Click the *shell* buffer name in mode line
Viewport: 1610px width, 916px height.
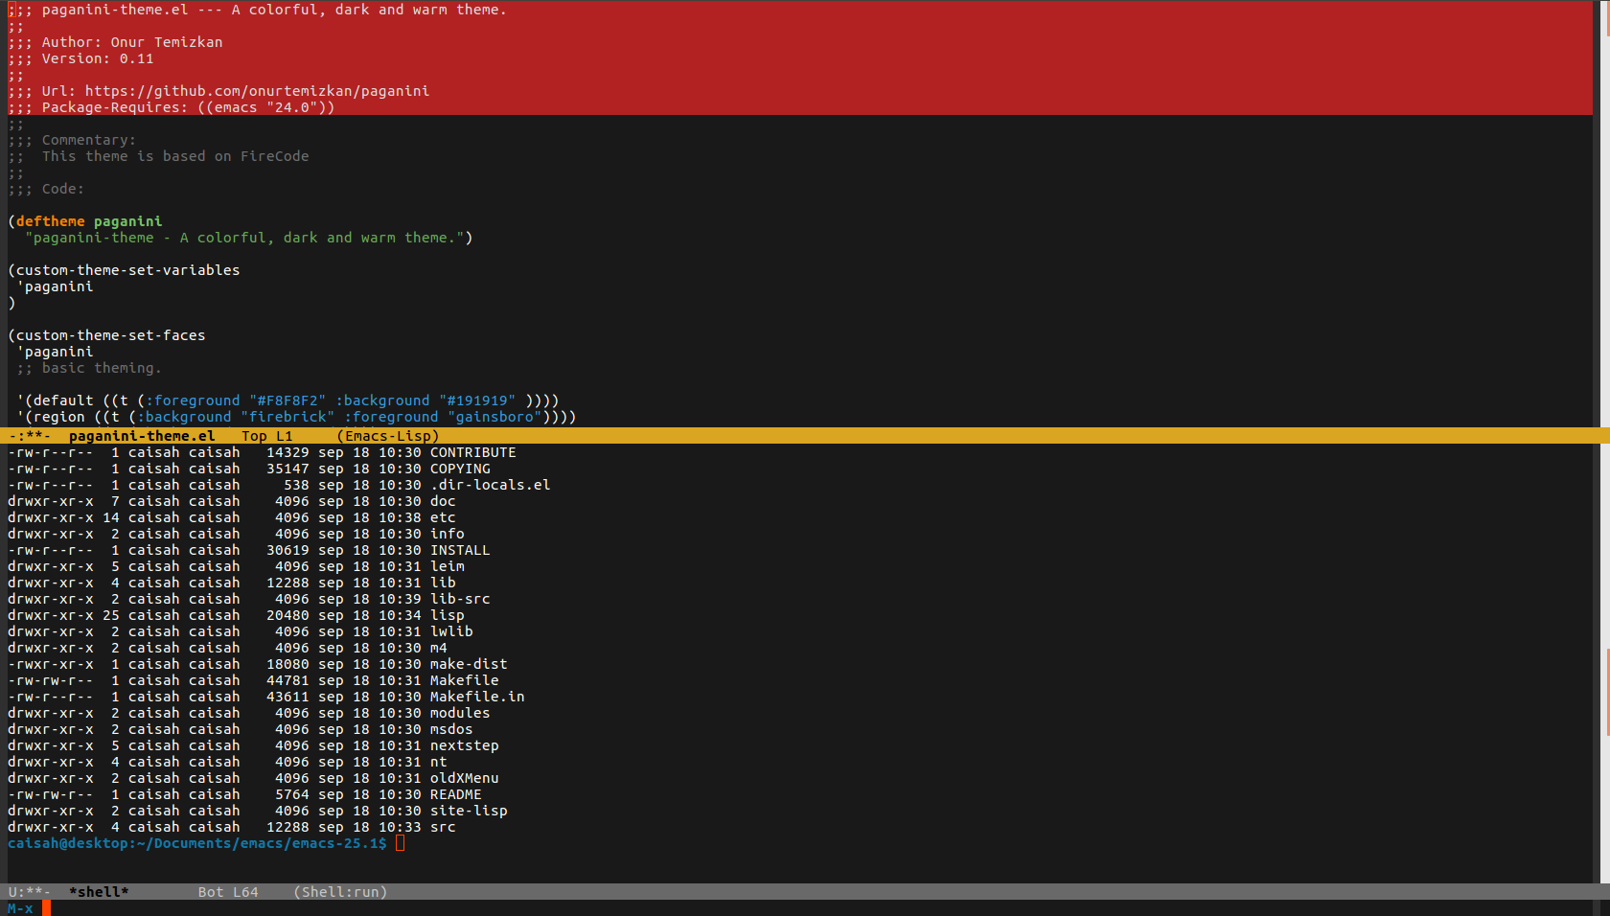(99, 892)
